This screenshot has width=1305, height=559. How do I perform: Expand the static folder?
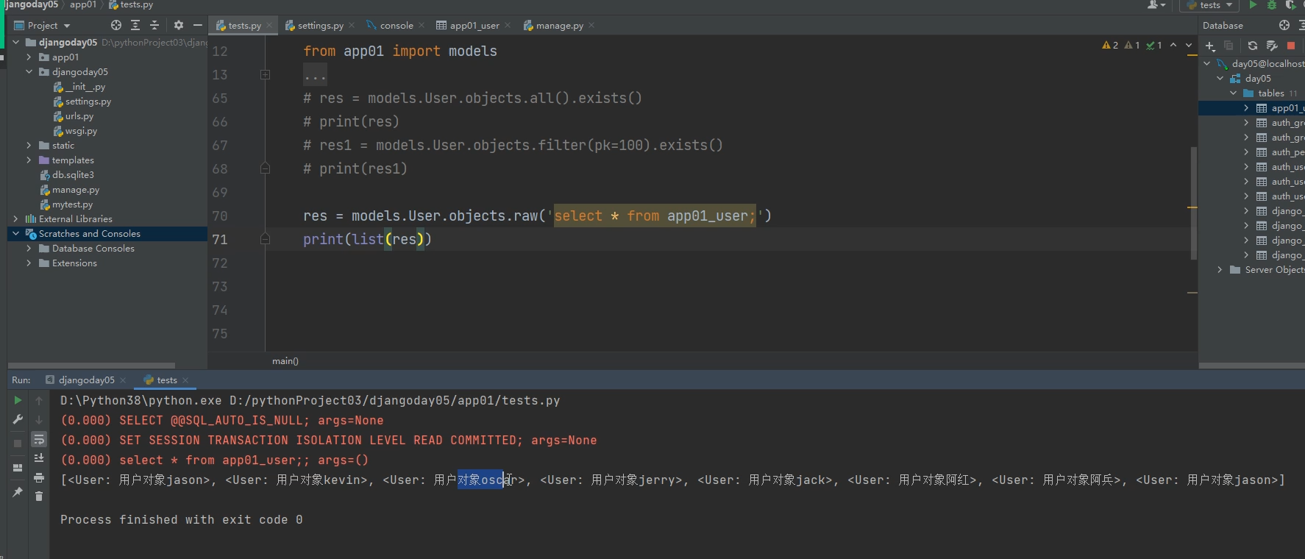point(29,146)
